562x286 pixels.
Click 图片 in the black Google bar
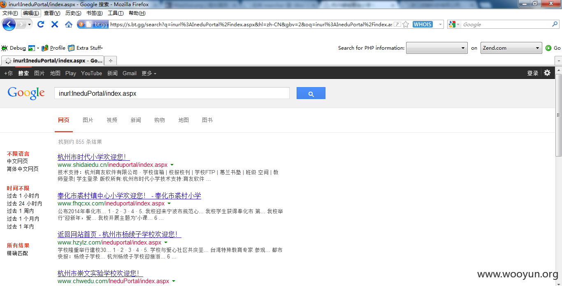(39, 73)
